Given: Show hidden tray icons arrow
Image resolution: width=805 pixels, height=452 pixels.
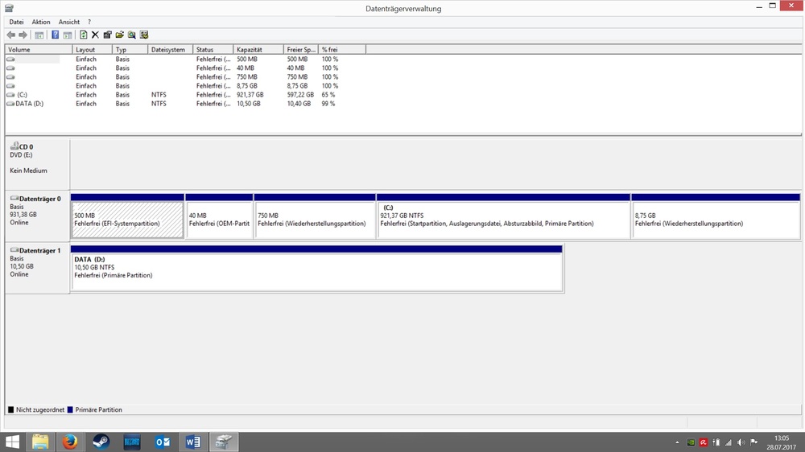Looking at the screenshot, I should coord(676,442).
